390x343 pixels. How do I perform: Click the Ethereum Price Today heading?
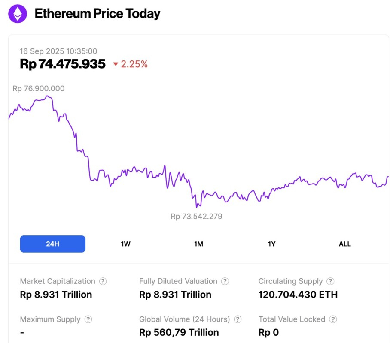pos(97,14)
